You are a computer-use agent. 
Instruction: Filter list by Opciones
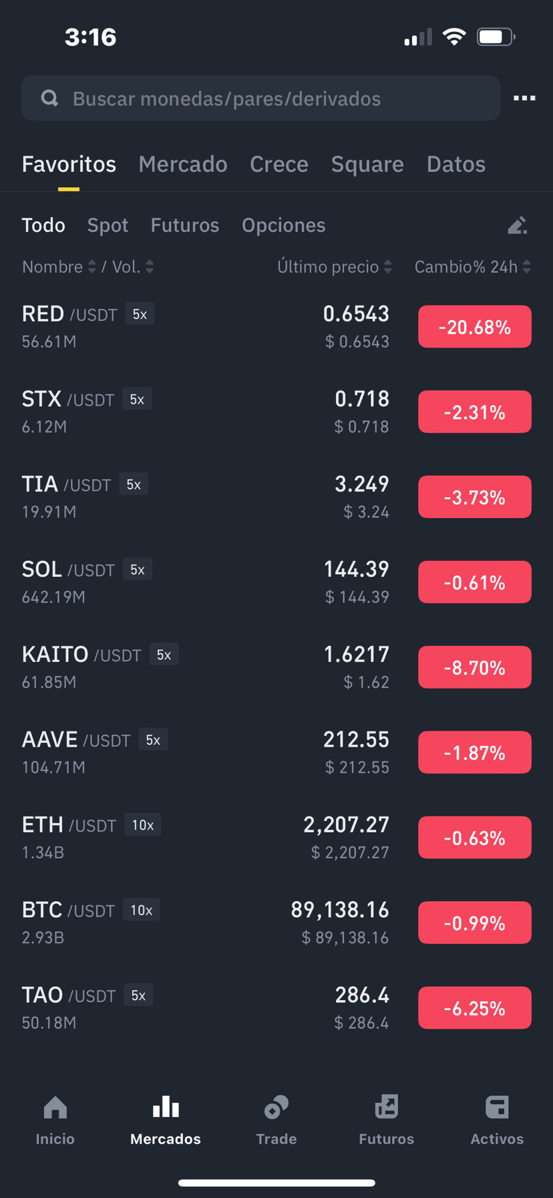pyautogui.click(x=284, y=225)
